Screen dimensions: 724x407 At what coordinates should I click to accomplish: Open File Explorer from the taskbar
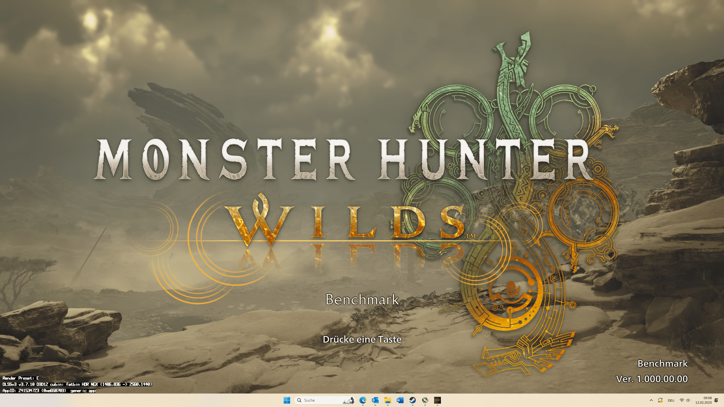pos(387,400)
